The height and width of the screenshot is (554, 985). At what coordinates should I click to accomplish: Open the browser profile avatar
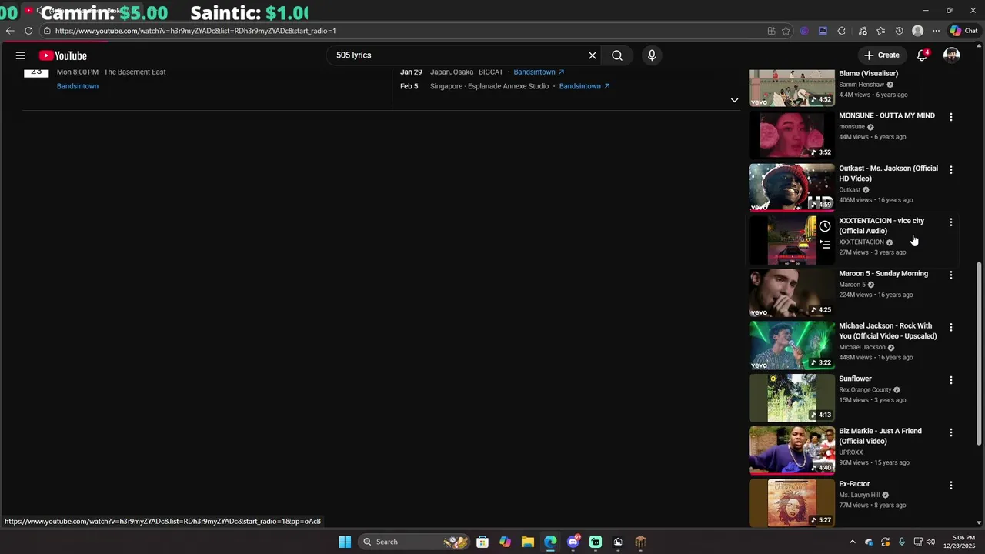point(917,31)
